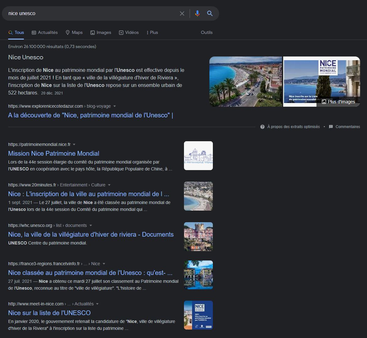Click the feedback flag icon next to Commentaires

(331, 127)
